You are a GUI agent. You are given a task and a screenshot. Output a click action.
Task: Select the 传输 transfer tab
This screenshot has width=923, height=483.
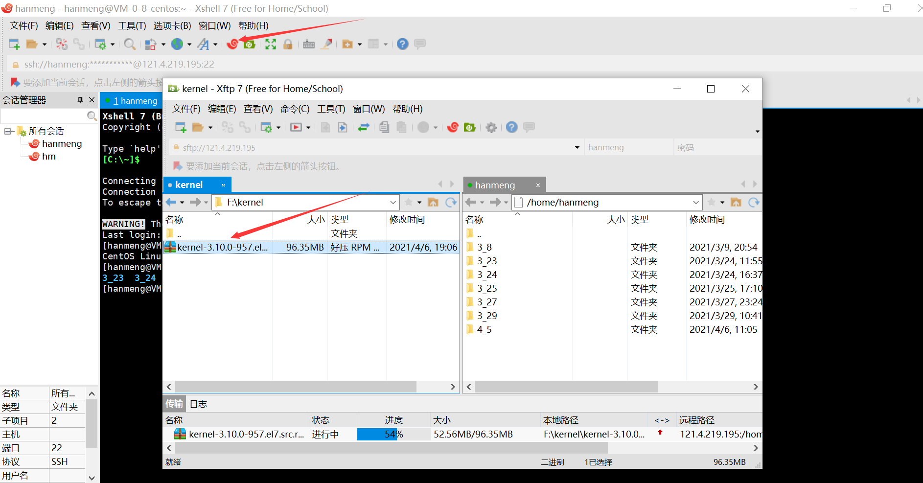pyautogui.click(x=174, y=404)
